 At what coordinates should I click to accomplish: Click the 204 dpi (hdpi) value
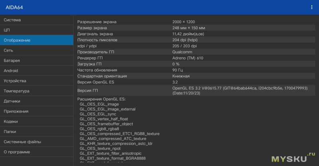(x=185, y=40)
